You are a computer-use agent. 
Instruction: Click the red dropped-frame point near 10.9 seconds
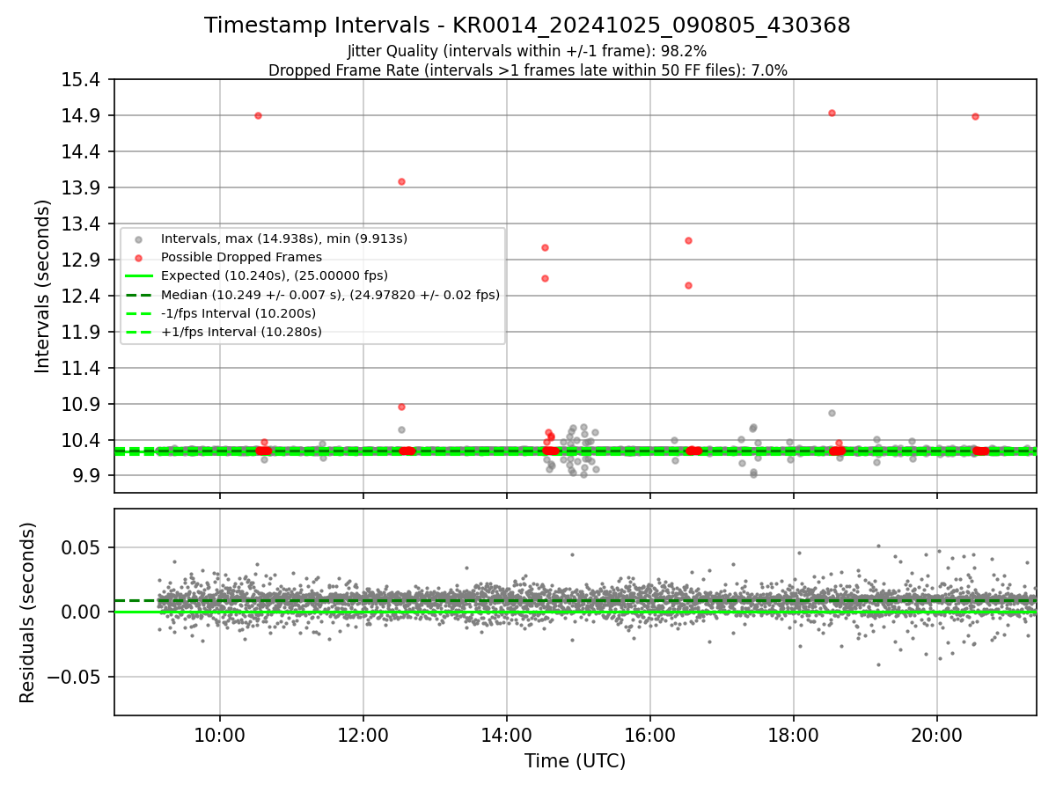(x=401, y=407)
